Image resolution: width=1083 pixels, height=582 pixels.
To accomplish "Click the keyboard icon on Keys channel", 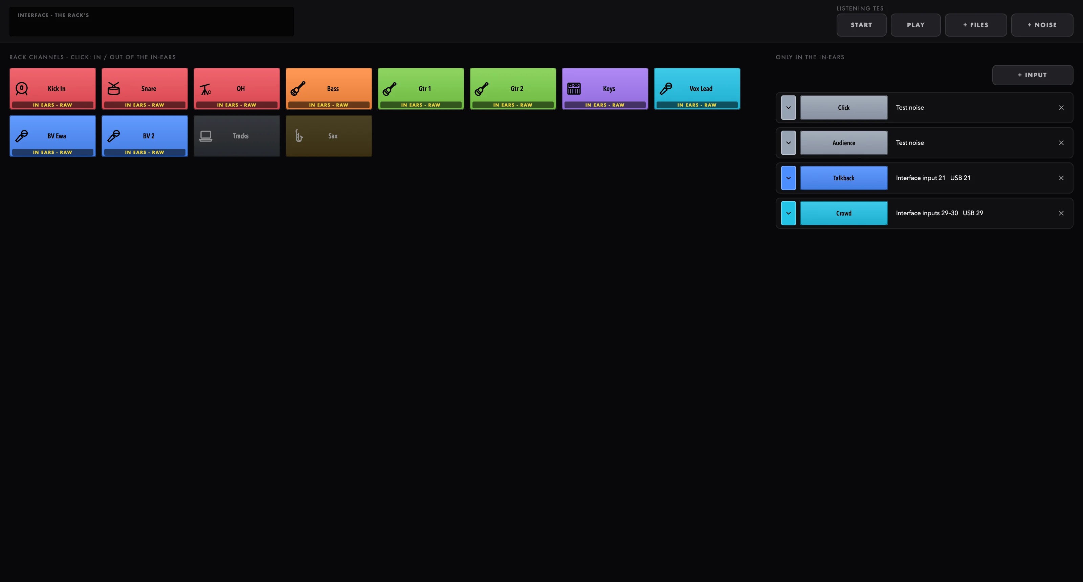I will click(x=574, y=89).
